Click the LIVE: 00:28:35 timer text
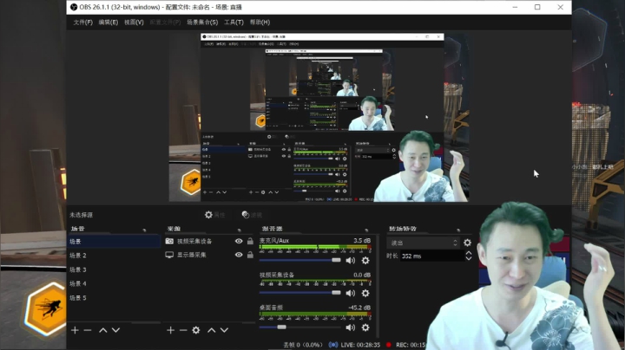This screenshot has height=350, width=625. [x=360, y=345]
